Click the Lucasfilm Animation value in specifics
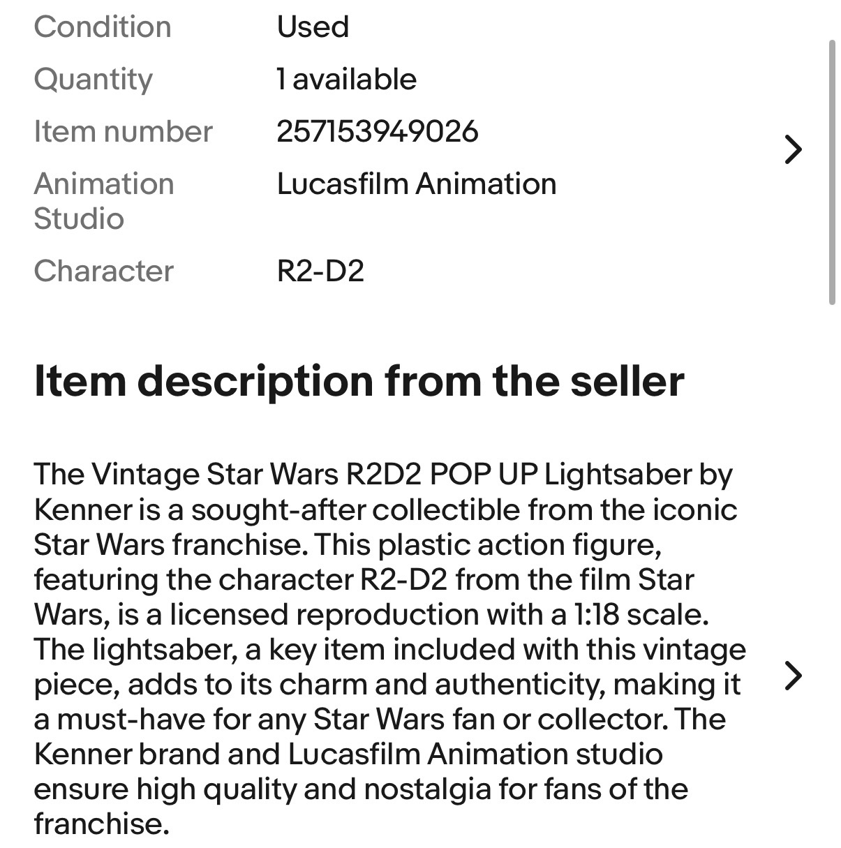The height and width of the screenshot is (848, 841). tap(417, 184)
